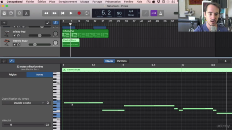The width and height of the screenshot is (232, 130).
Task: Click the Cmaj key signature
Action: [131, 15]
